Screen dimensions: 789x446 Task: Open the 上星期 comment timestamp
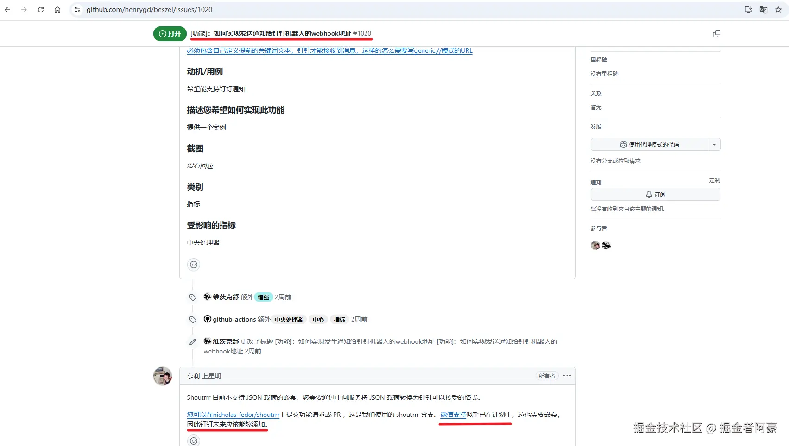[x=211, y=376]
